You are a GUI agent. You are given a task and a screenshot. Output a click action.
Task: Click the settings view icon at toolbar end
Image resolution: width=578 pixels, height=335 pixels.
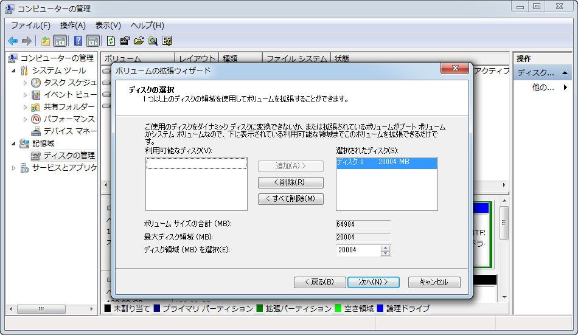167,41
